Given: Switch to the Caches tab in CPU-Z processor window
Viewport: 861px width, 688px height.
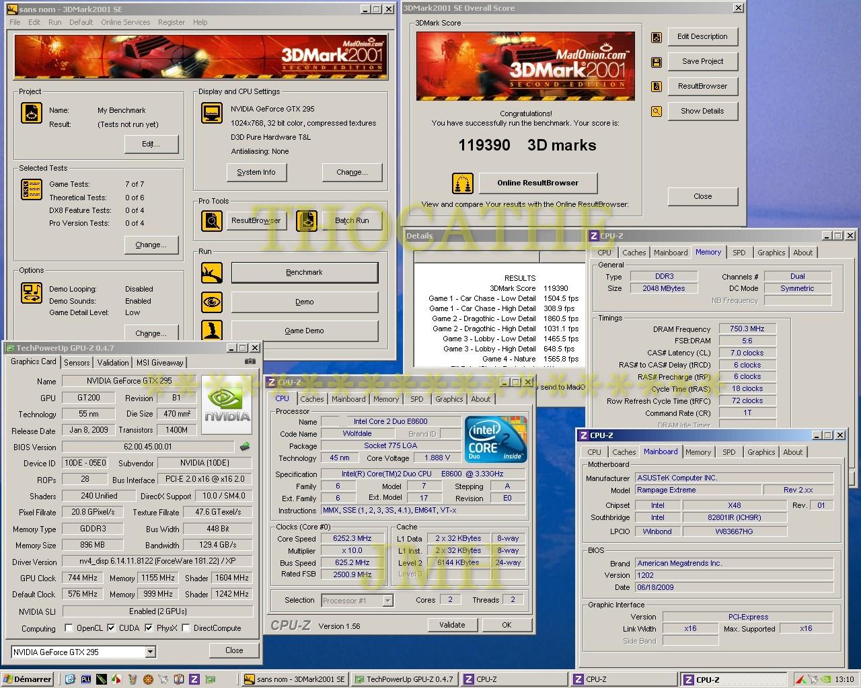Looking at the screenshot, I should pyautogui.click(x=312, y=399).
